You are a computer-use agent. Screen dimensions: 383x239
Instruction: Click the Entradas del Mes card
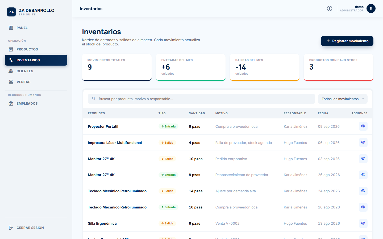pyautogui.click(x=191, y=67)
